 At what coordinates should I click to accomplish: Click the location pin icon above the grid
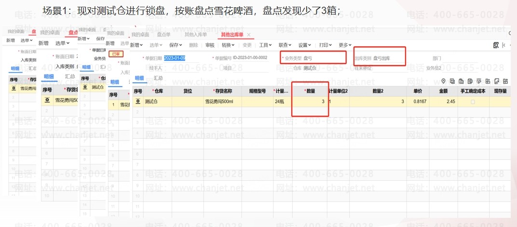coord(444,80)
